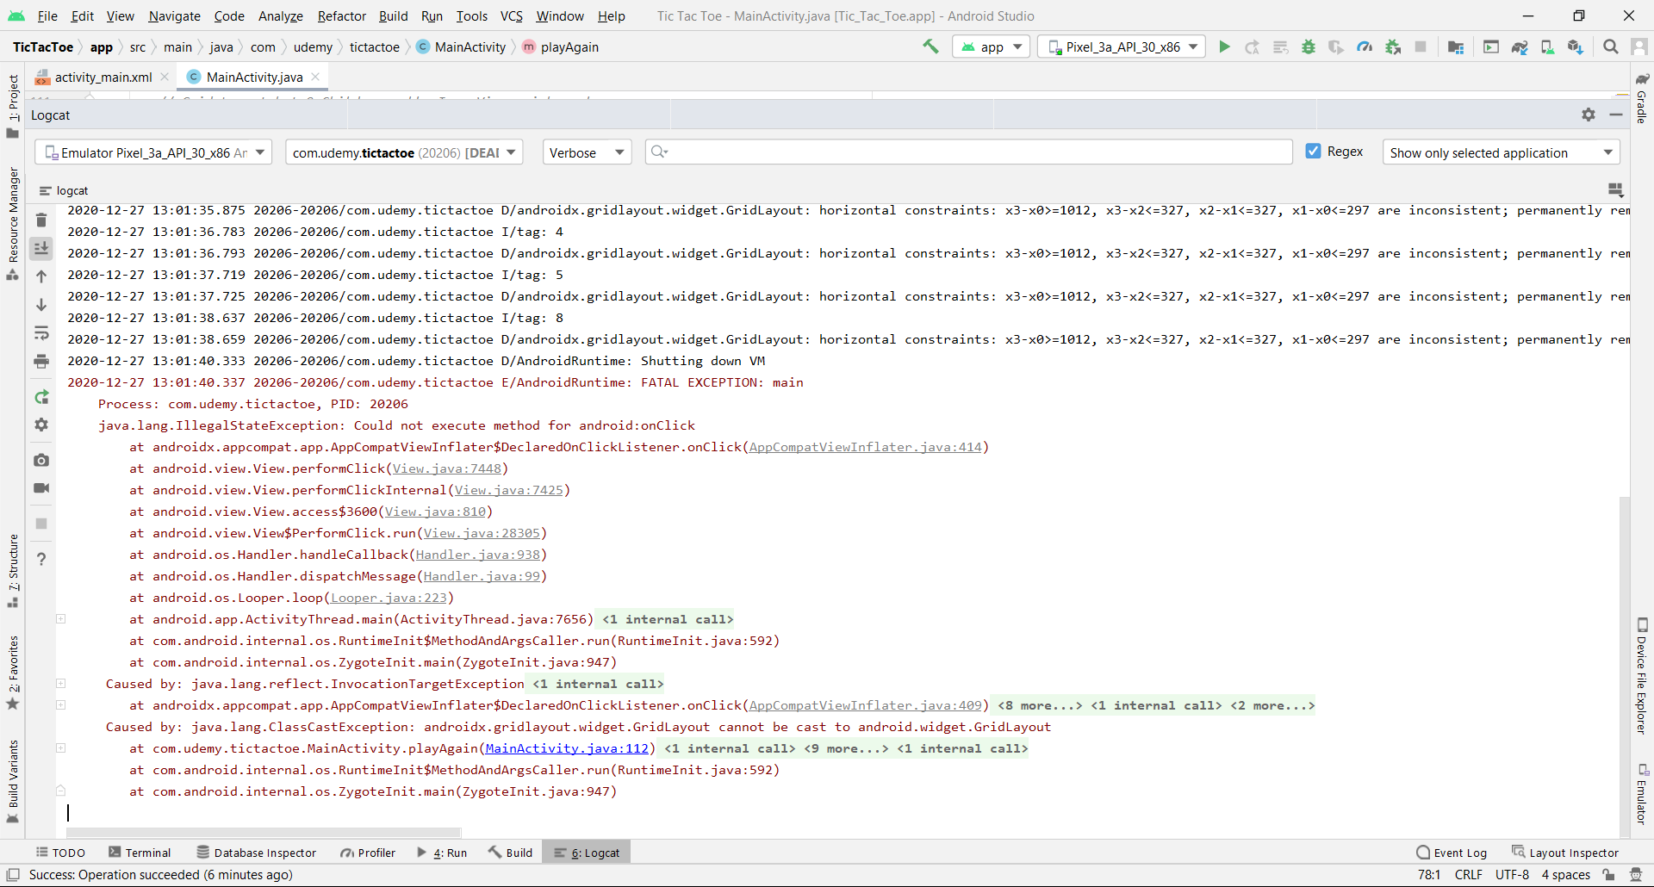Open the Layout Inspector tool window

coord(1565,853)
